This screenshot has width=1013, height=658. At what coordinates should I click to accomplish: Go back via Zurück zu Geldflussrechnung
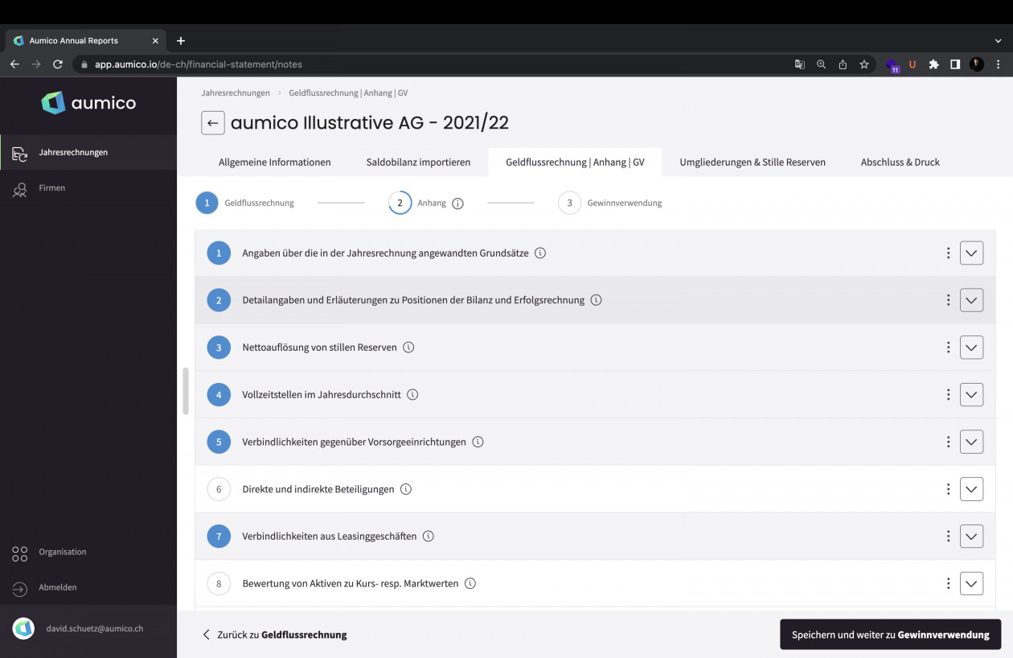(275, 635)
